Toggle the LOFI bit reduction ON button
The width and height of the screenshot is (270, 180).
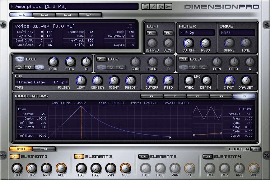click(152, 33)
